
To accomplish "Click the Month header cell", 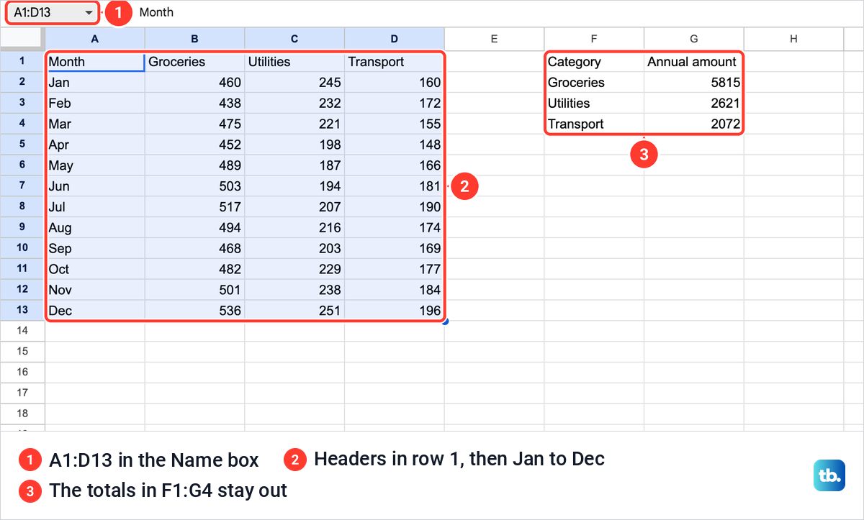I will (95, 62).
